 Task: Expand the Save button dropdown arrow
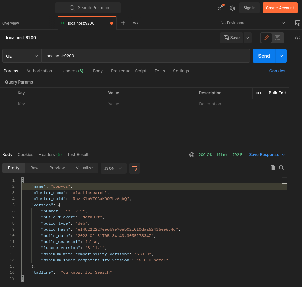coord(248,38)
